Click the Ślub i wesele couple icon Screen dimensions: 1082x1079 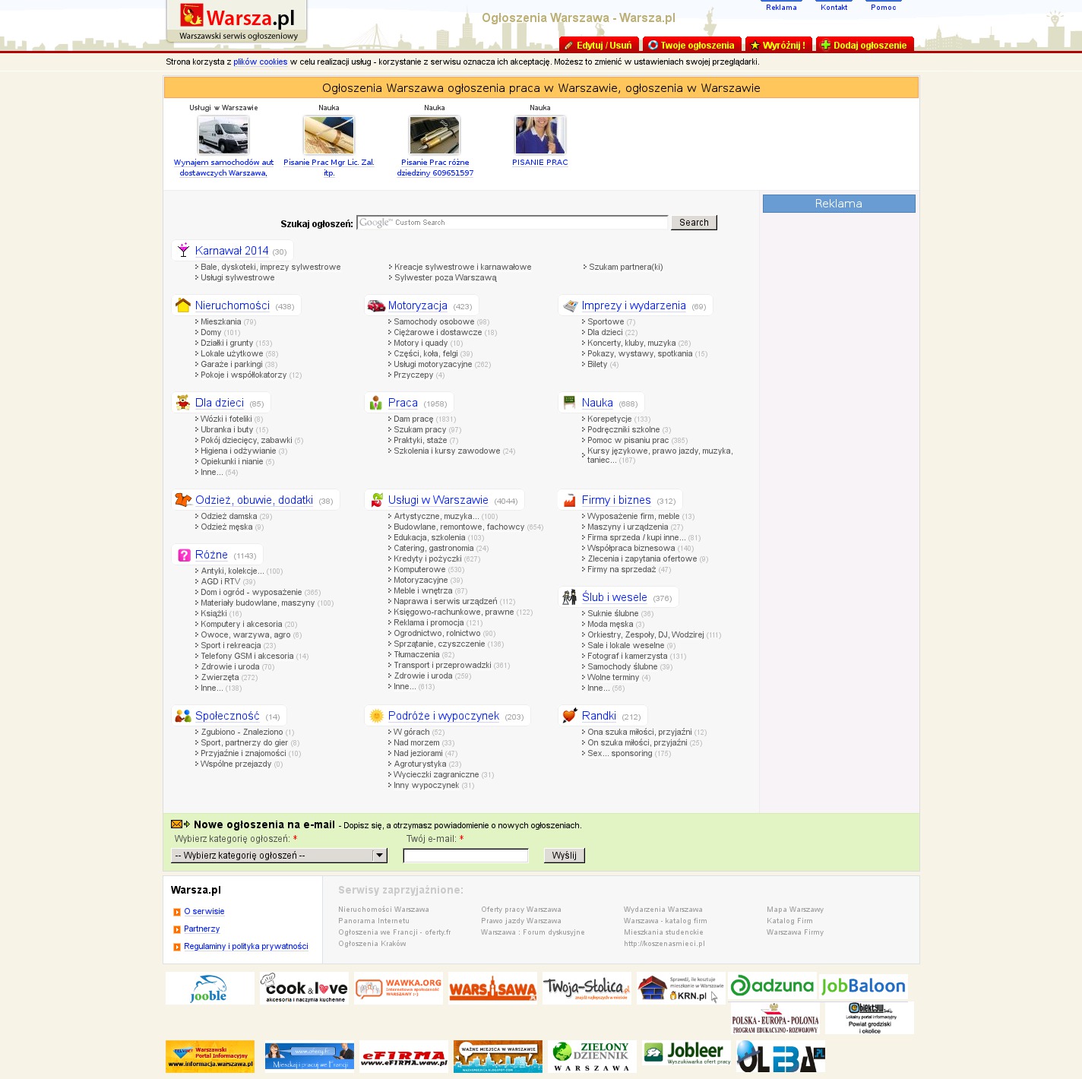(x=570, y=596)
